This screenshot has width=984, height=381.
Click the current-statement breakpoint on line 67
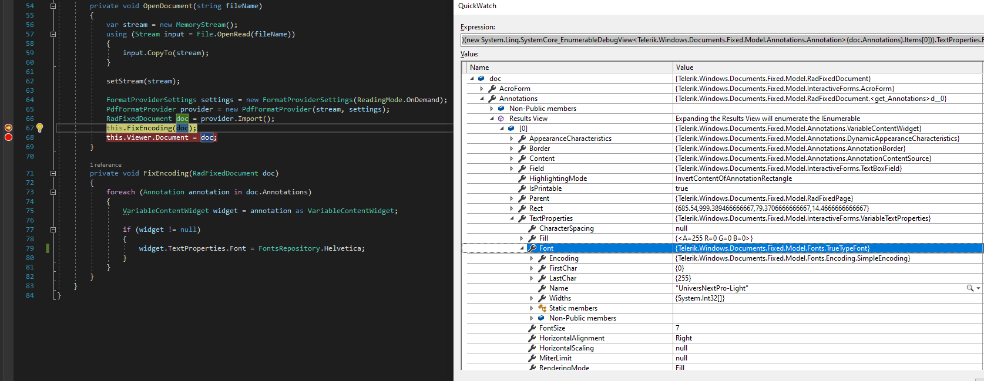(x=8, y=127)
